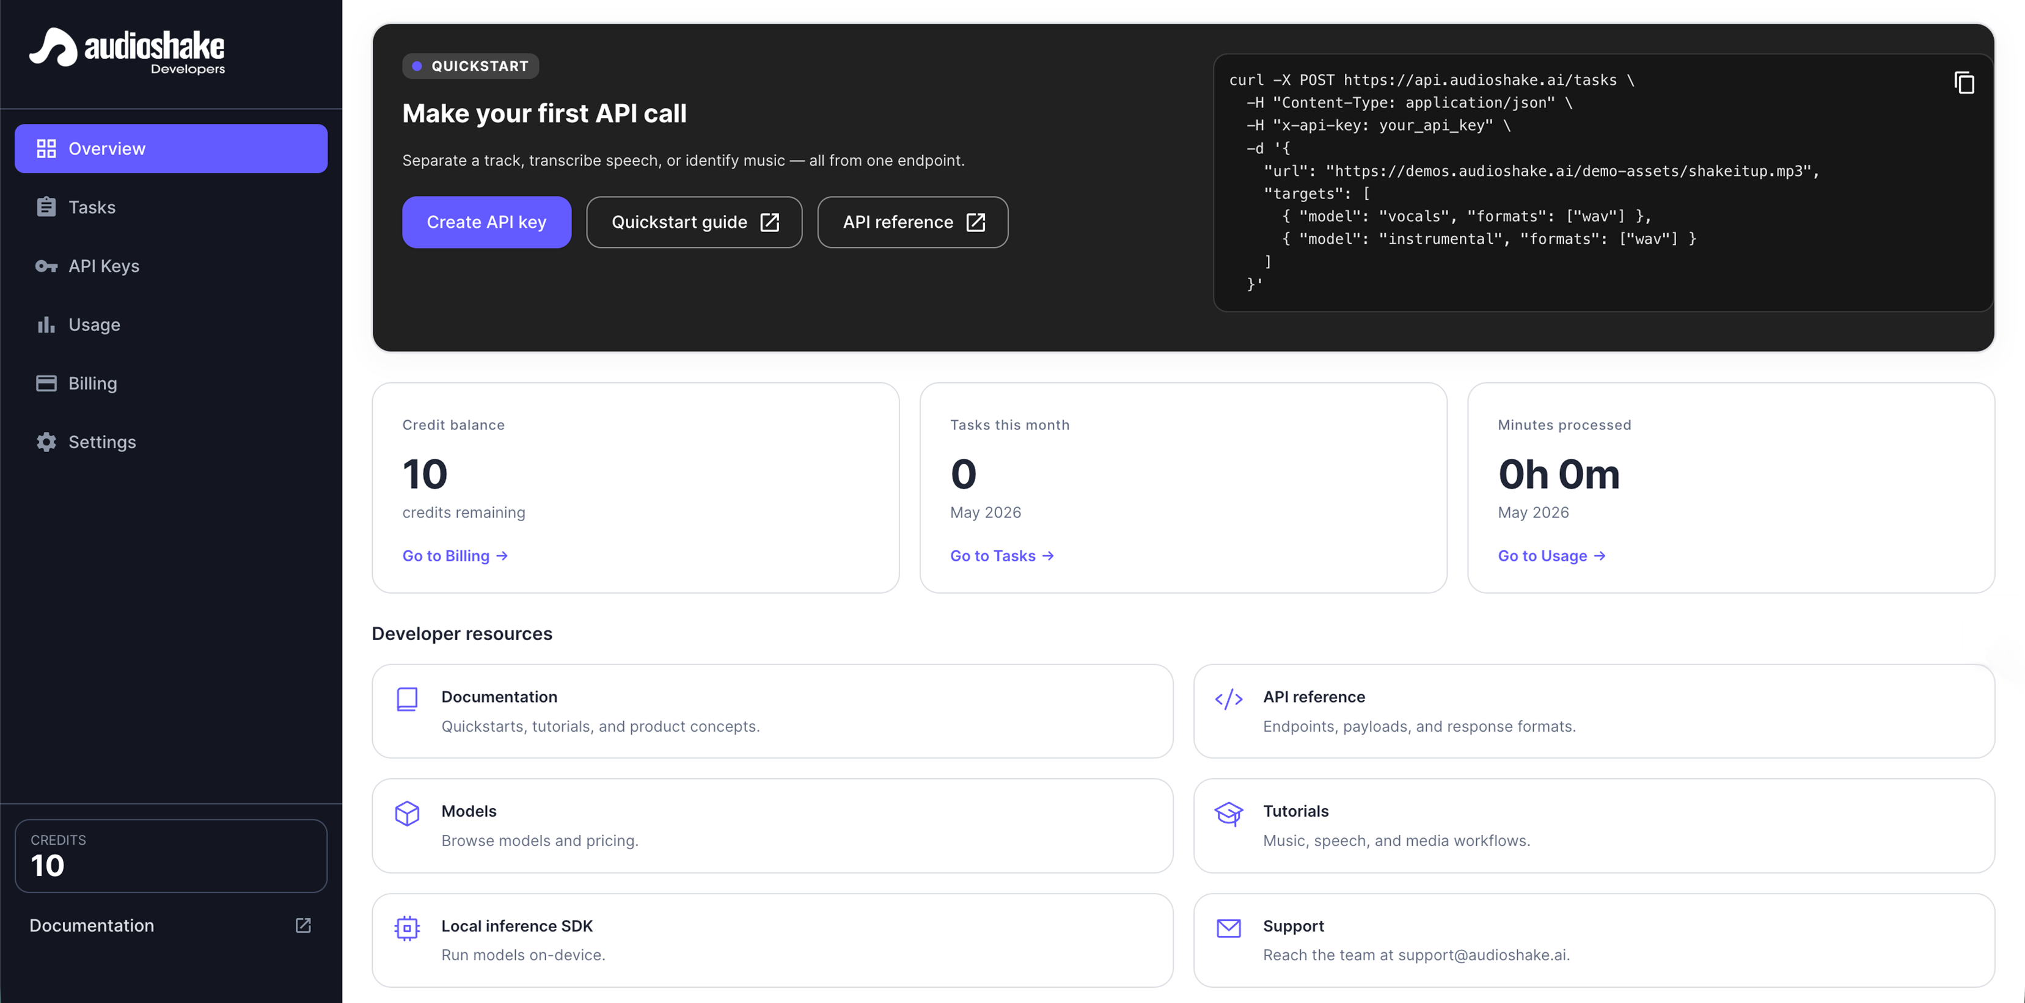Image resolution: width=2025 pixels, height=1003 pixels.
Task: Open the Overview page in sidebar
Action: point(171,148)
